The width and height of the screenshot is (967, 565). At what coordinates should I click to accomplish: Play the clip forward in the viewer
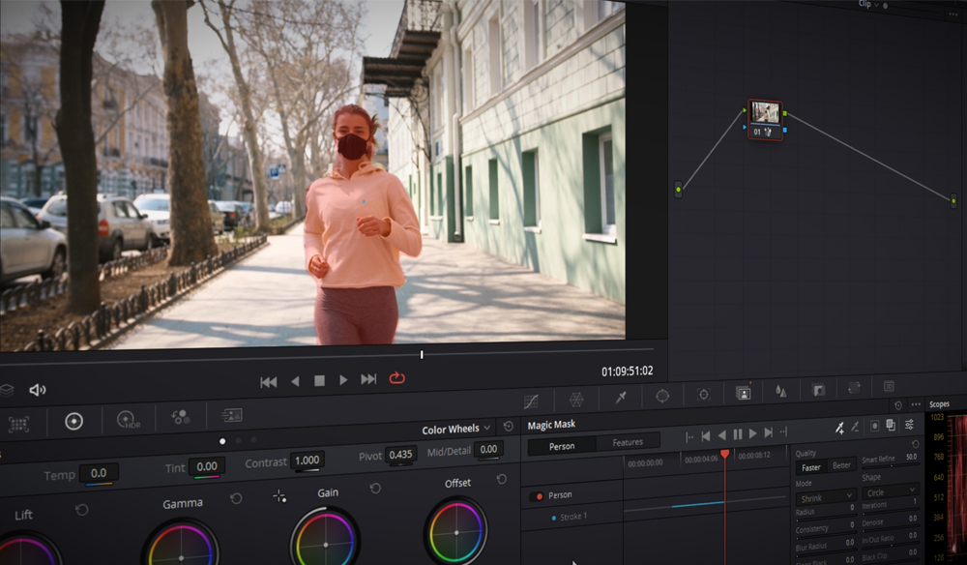pos(343,380)
